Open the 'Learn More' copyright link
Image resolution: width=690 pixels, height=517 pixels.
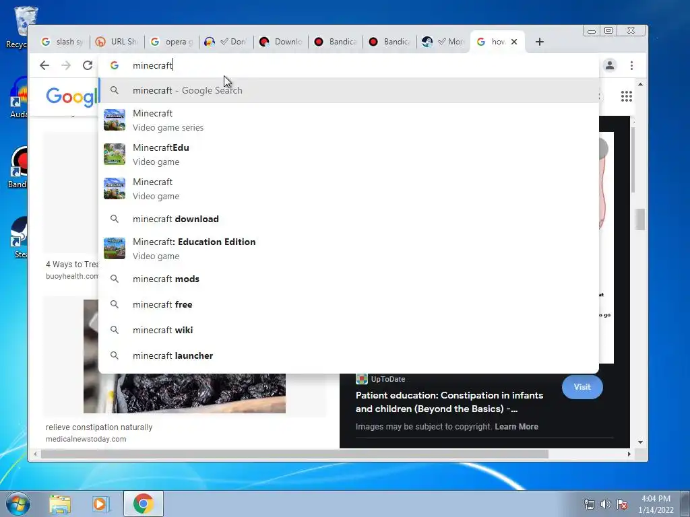[516, 426]
